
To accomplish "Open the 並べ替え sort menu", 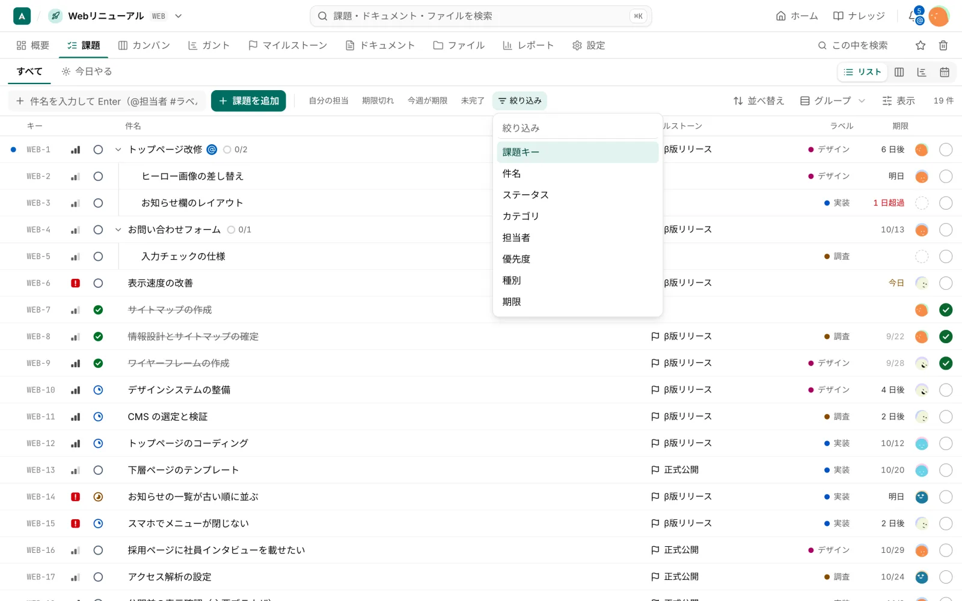I will coord(758,101).
